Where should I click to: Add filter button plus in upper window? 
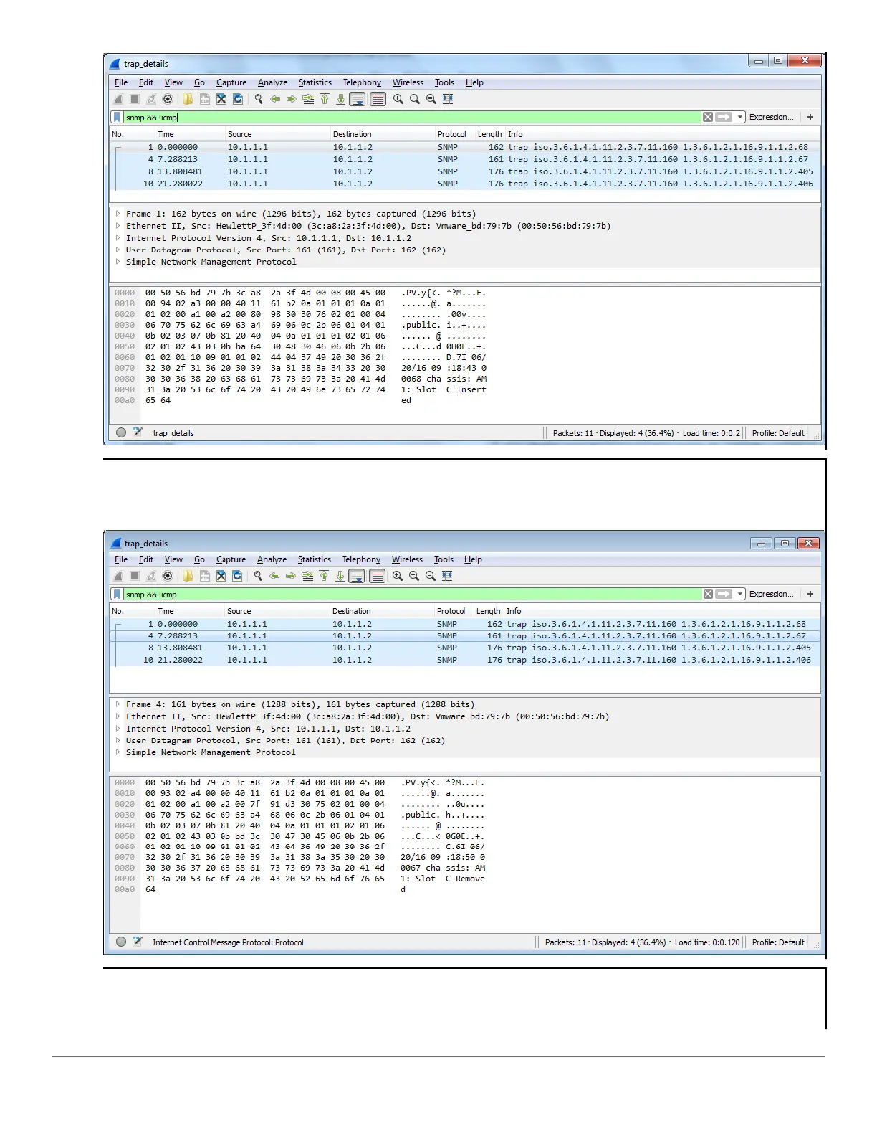(810, 117)
